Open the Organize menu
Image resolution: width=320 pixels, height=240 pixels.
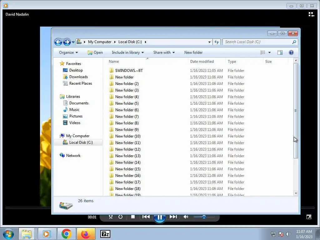click(68, 52)
